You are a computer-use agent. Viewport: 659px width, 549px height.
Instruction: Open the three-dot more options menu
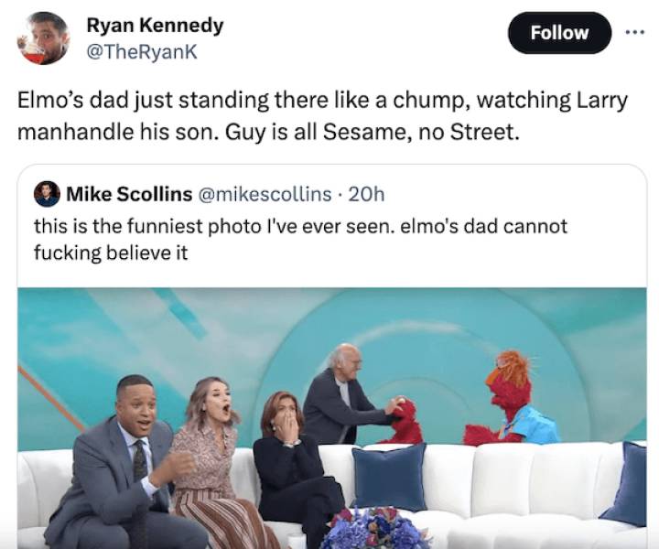click(635, 31)
